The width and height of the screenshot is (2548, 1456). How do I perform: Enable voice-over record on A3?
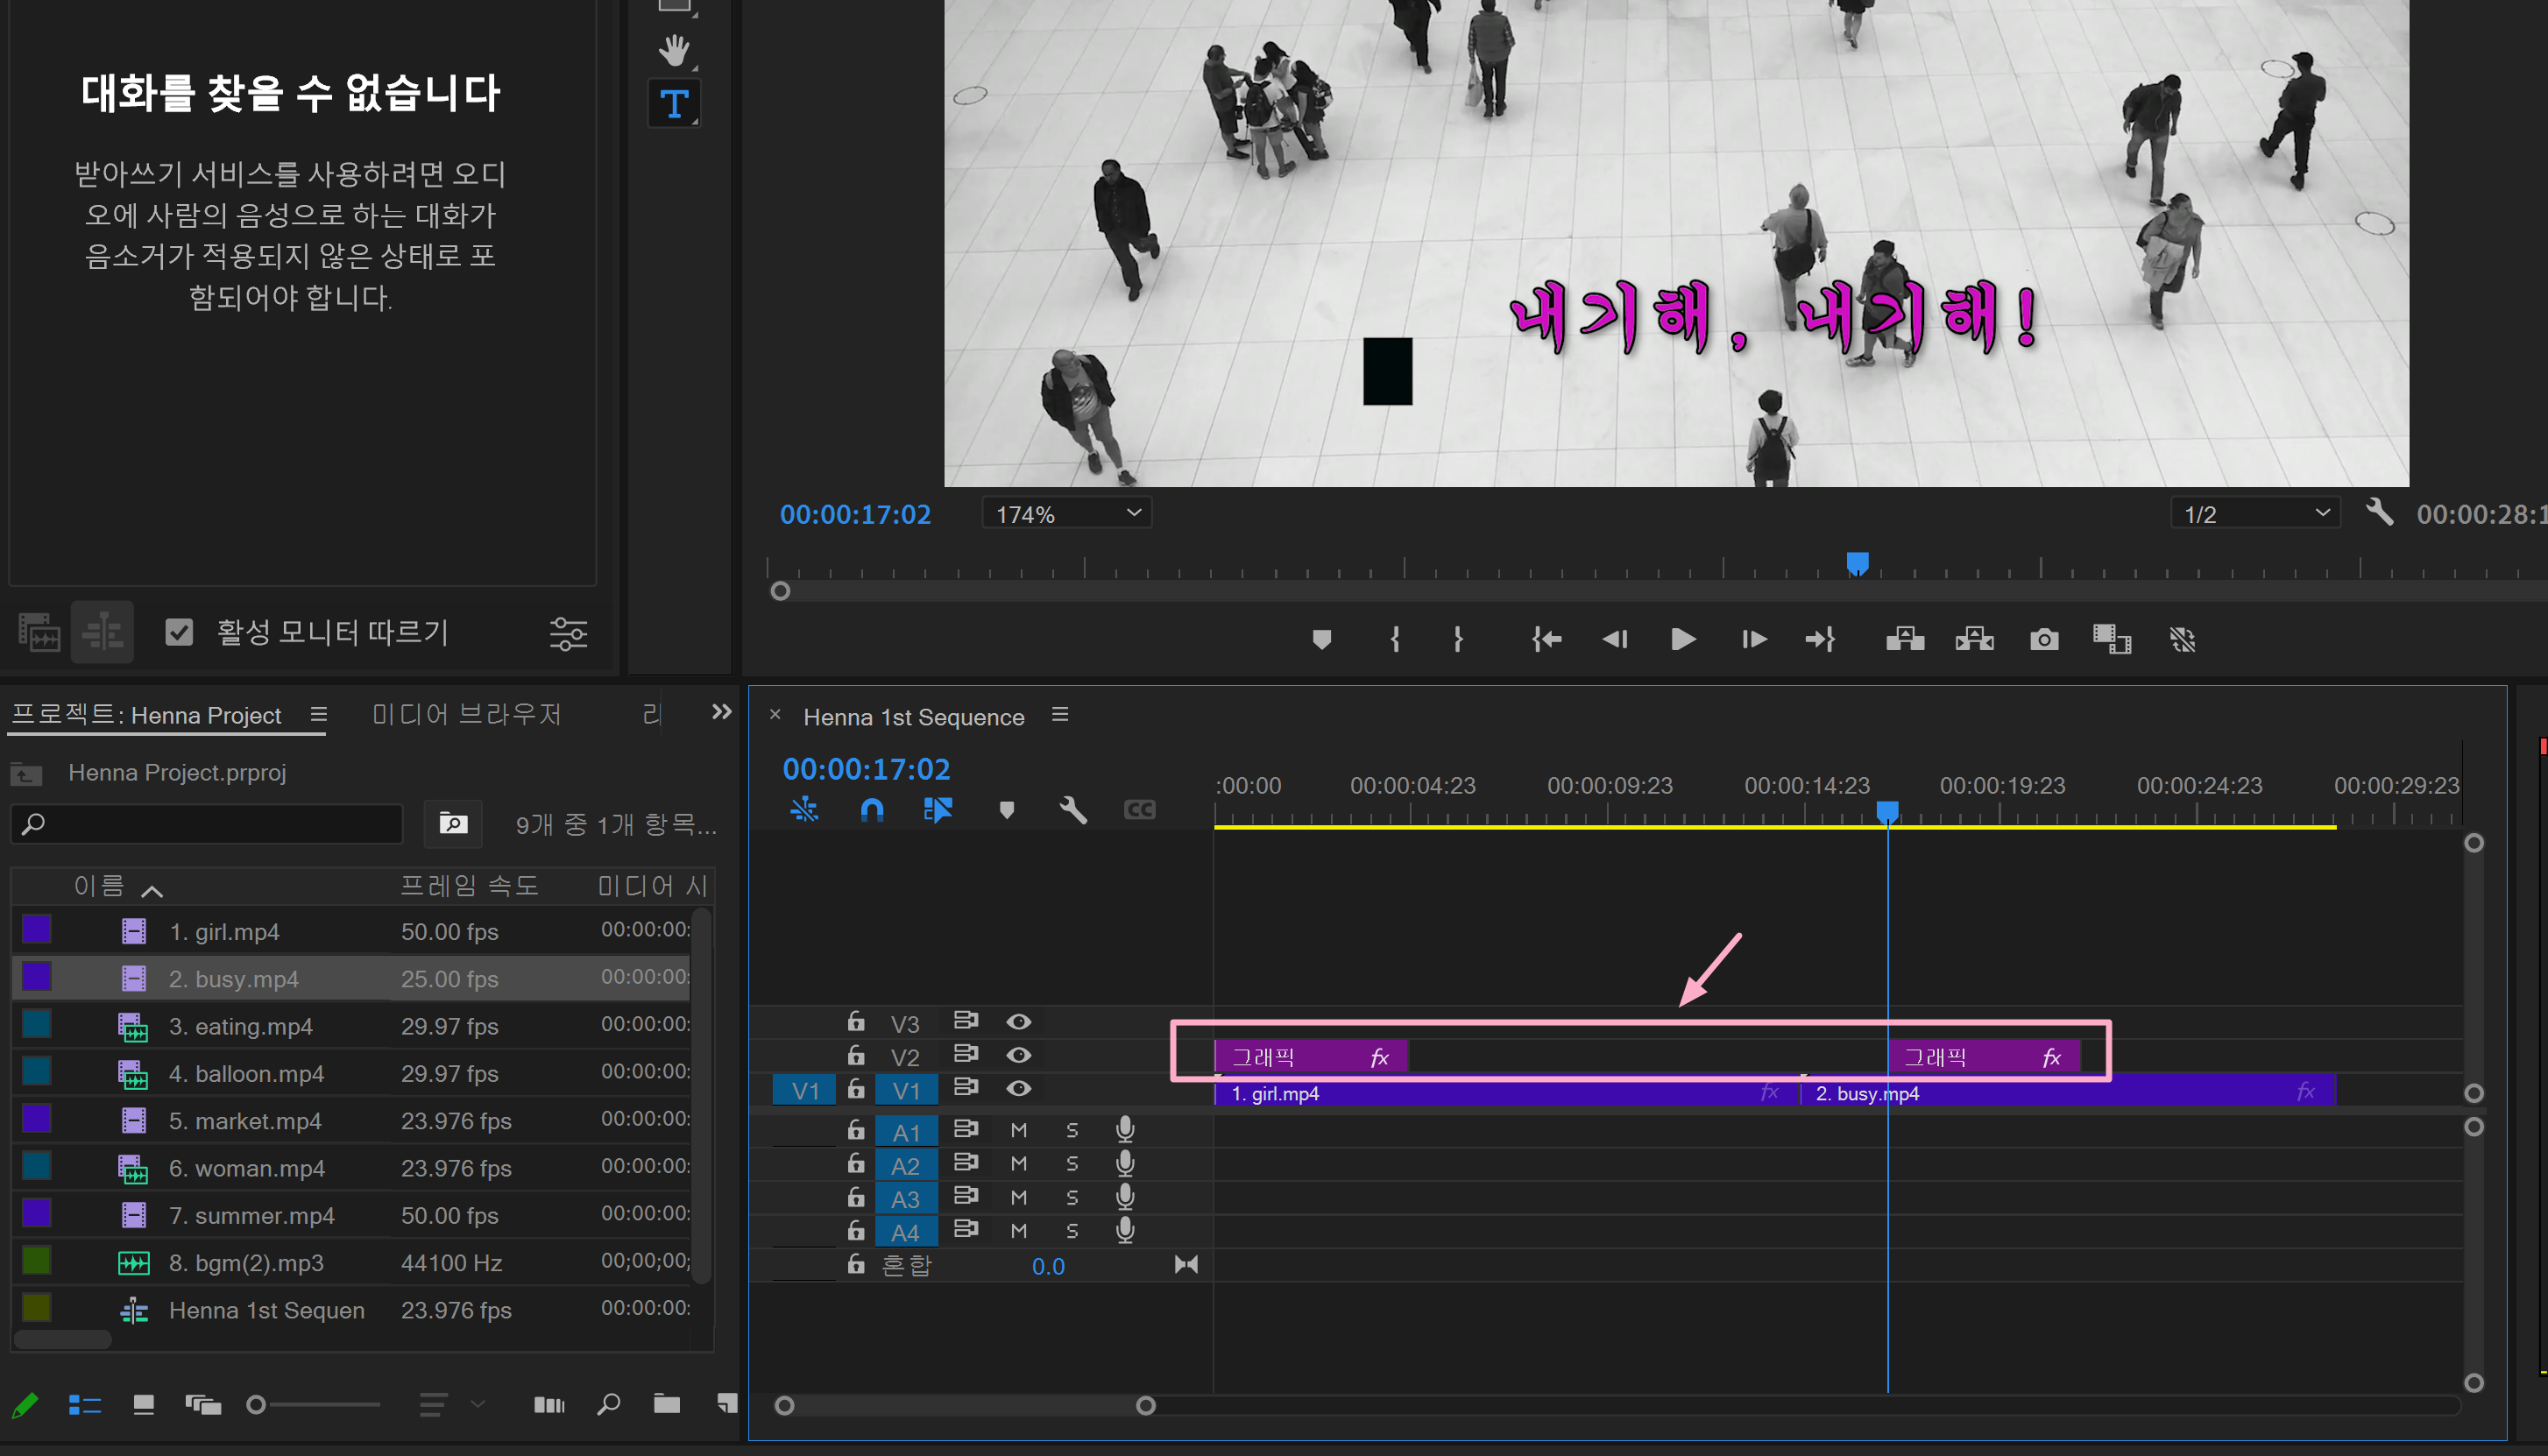coord(1125,1197)
